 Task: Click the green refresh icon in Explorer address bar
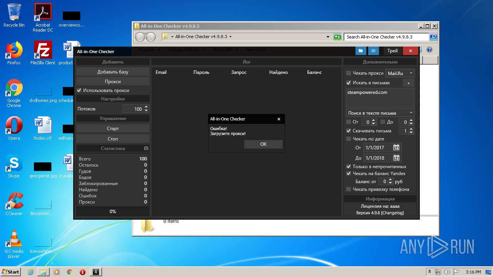point(337,37)
